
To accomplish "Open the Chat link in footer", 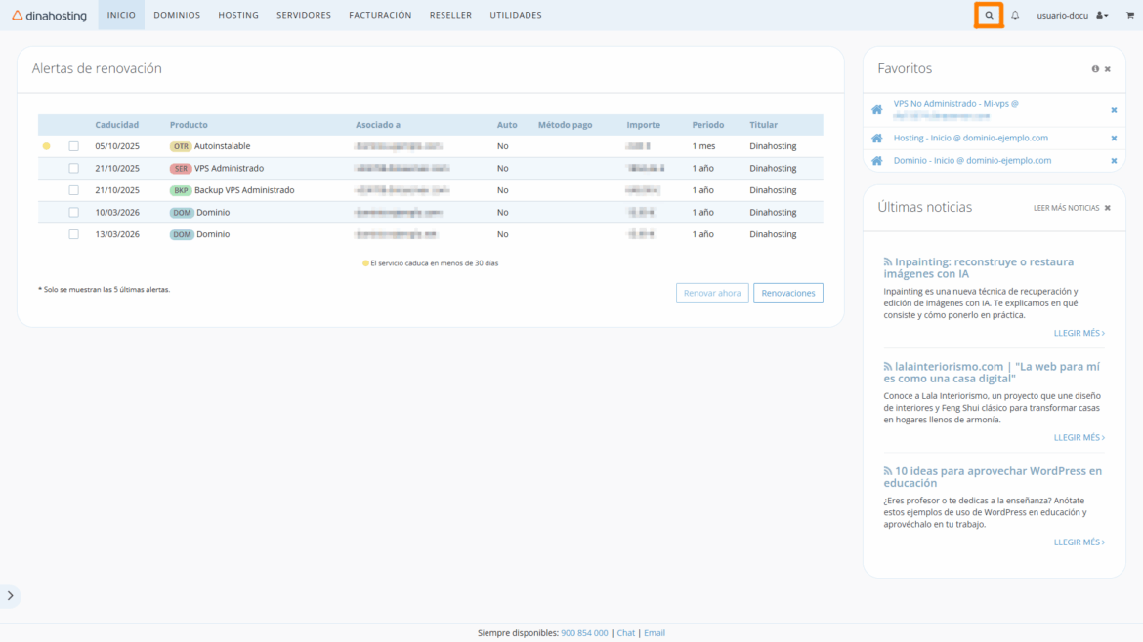I will [625, 632].
